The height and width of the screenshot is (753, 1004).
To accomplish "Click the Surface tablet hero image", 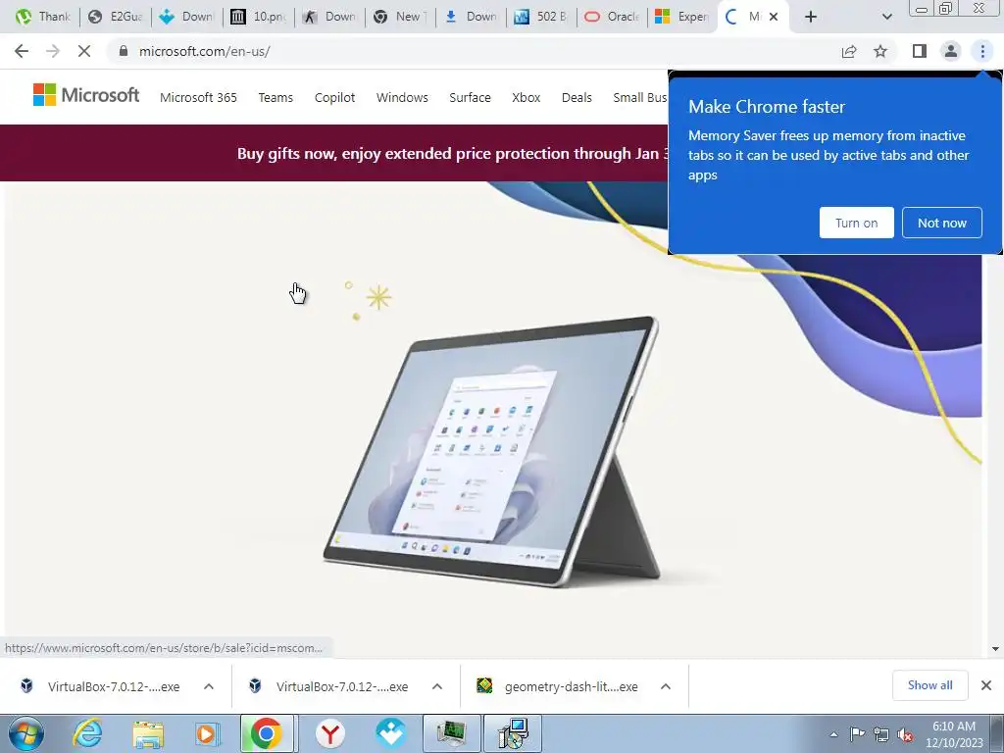I will coord(492,451).
